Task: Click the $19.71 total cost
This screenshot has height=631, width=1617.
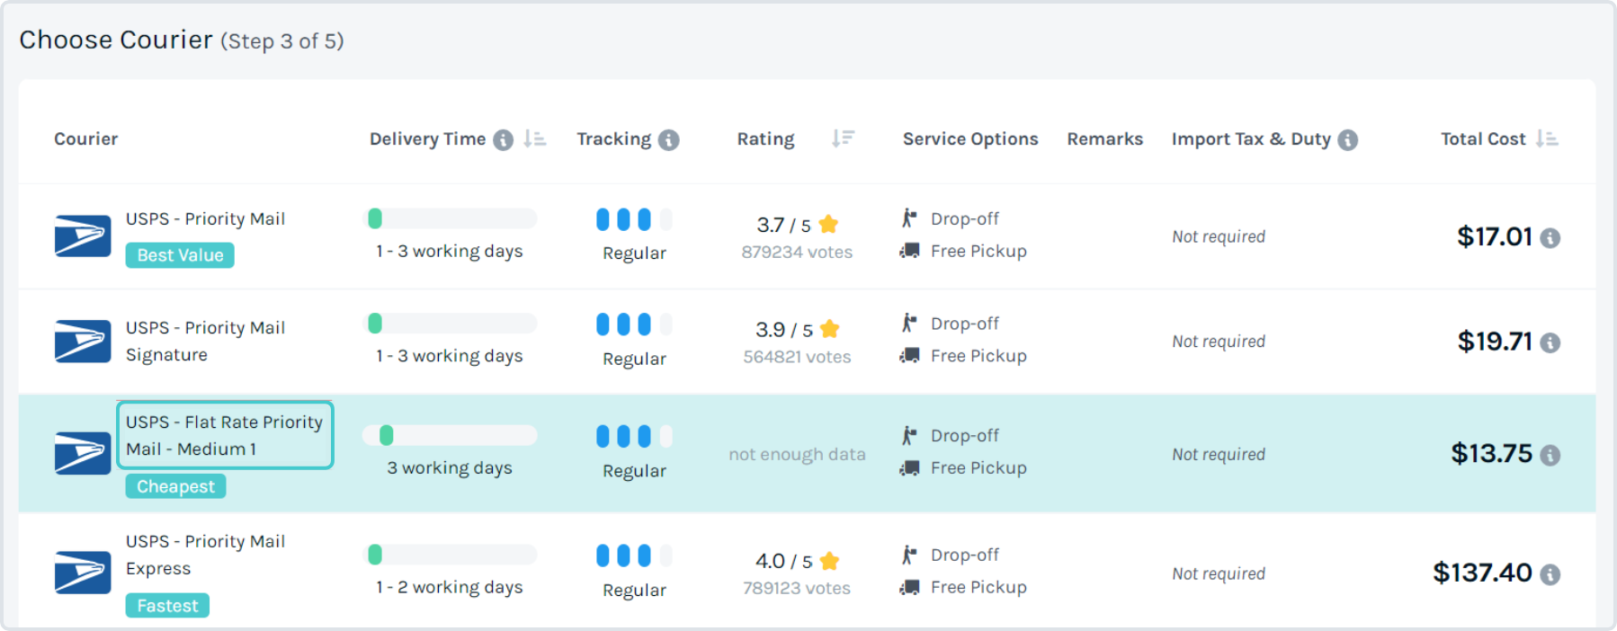Action: click(x=1495, y=342)
